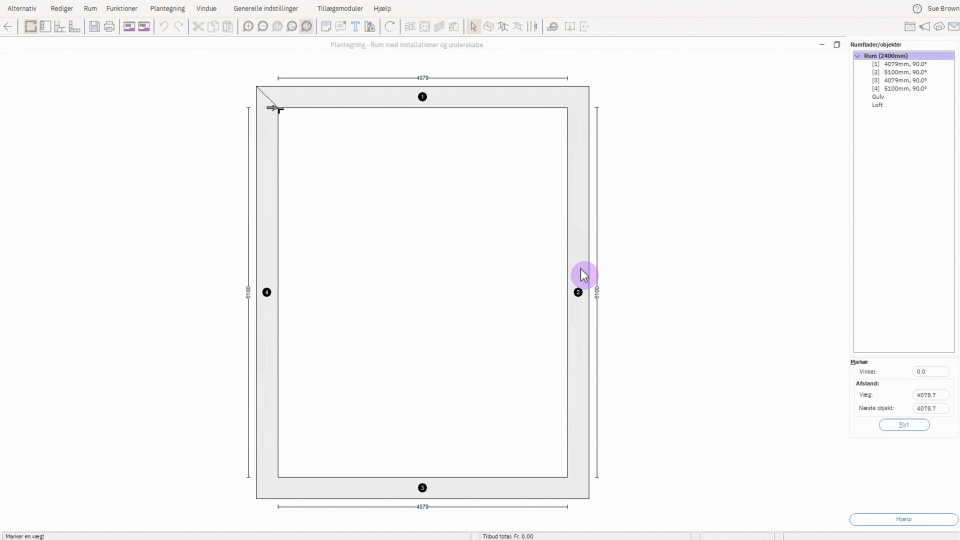Click the measuring tape tool icon
The image size is (960, 540).
click(552, 26)
